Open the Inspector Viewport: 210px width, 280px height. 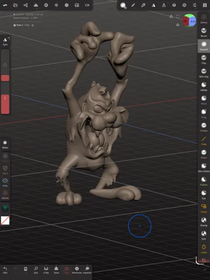pos(87,270)
